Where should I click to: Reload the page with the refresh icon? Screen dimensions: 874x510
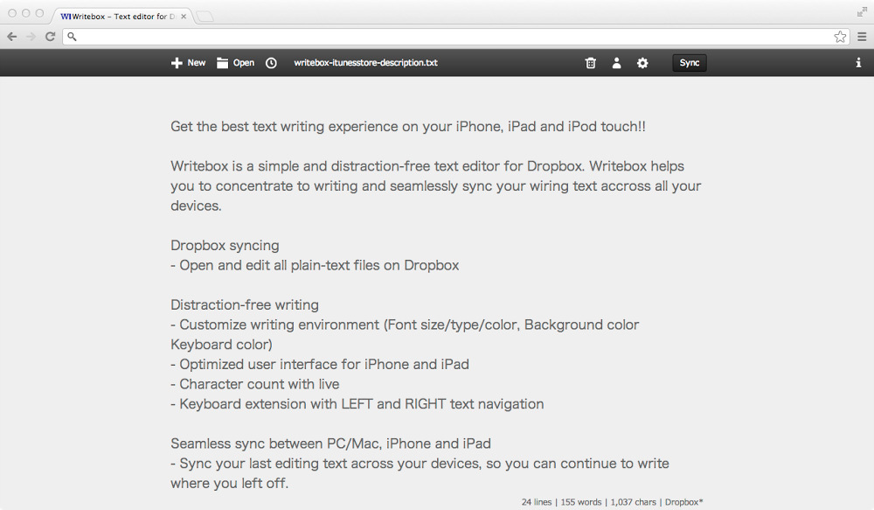[x=50, y=36]
